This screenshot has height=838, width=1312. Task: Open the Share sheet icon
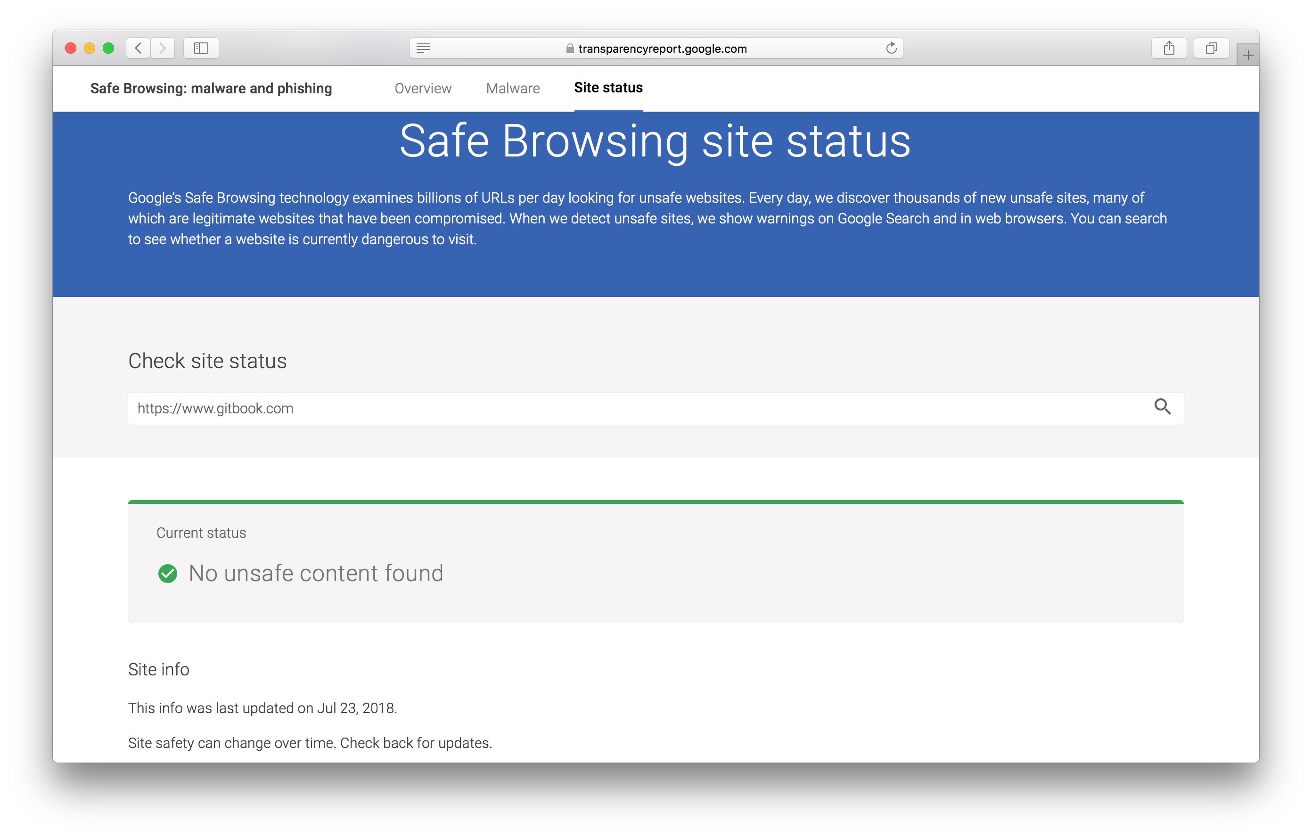click(1169, 48)
